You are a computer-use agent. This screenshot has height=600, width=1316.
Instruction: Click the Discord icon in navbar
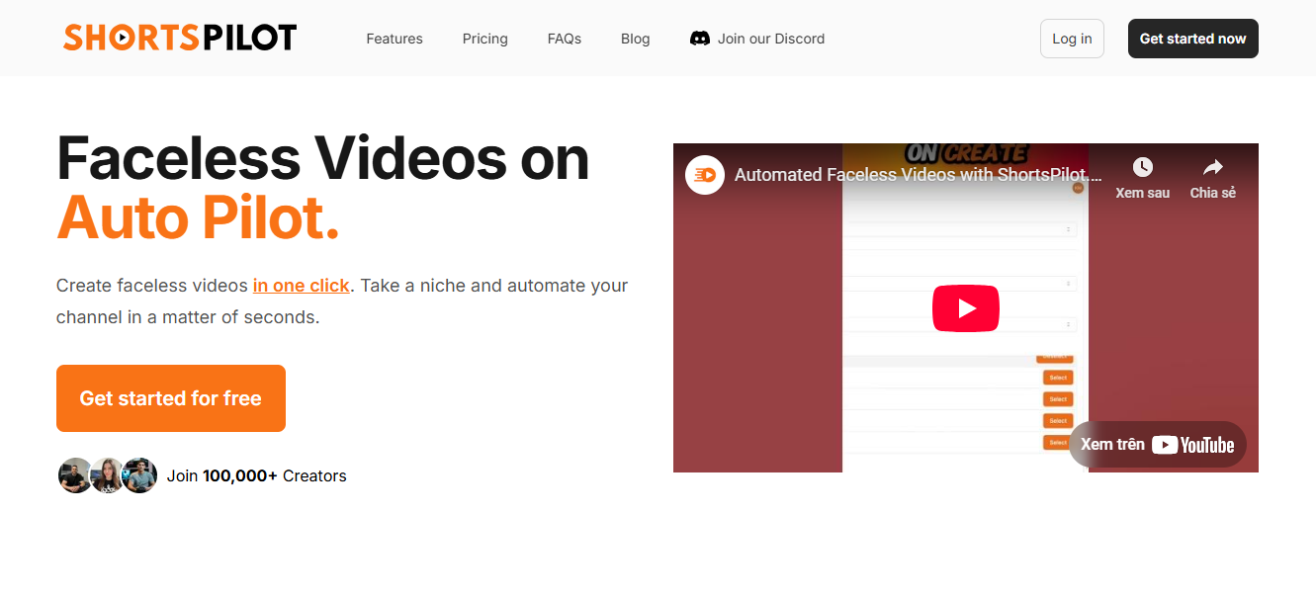point(700,39)
